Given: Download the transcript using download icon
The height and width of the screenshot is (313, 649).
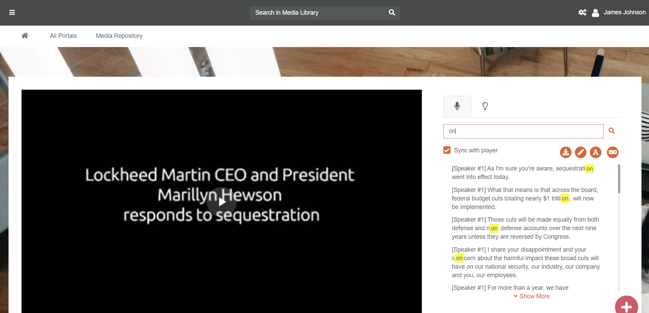Looking at the screenshot, I should coord(566,152).
